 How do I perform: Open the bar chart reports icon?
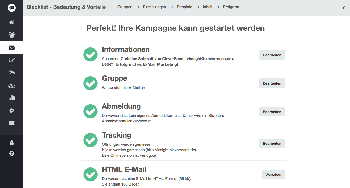click(12, 97)
